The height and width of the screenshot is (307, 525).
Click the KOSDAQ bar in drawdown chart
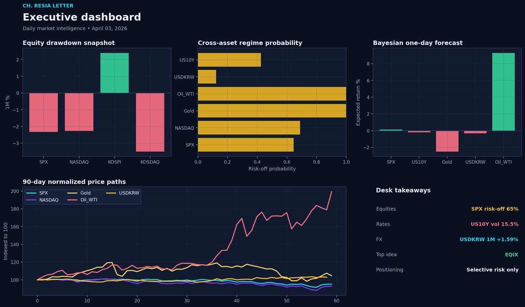(x=150, y=122)
